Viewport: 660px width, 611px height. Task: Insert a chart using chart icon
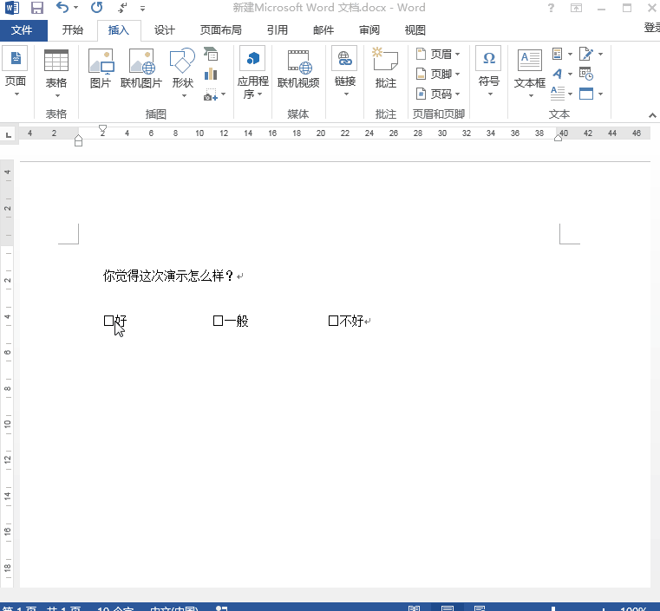coord(211,75)
